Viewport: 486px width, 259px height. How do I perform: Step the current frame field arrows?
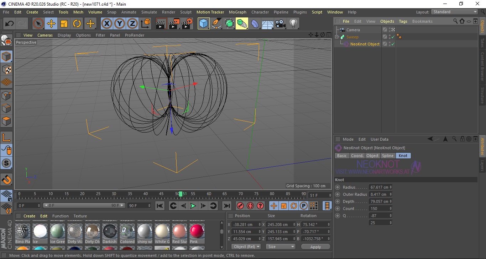point(330,195)
